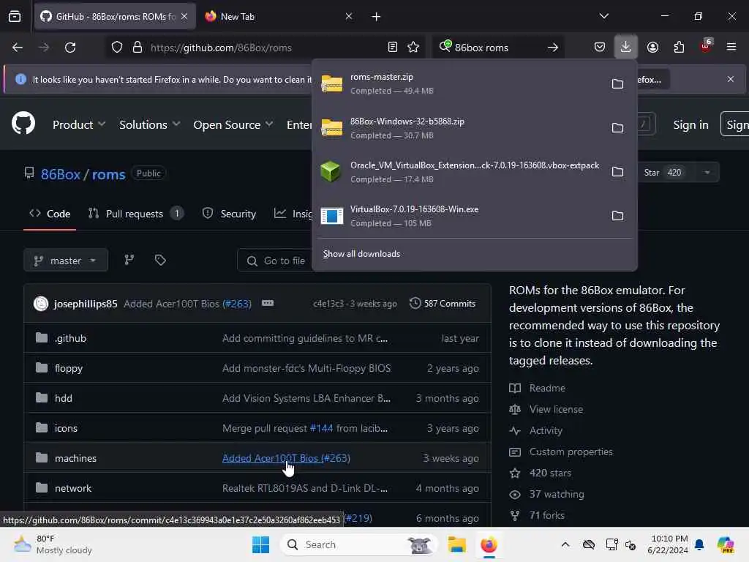Viewport: 749px width, 562px height.
Task: View site security lock info
Action: (138, 48)
